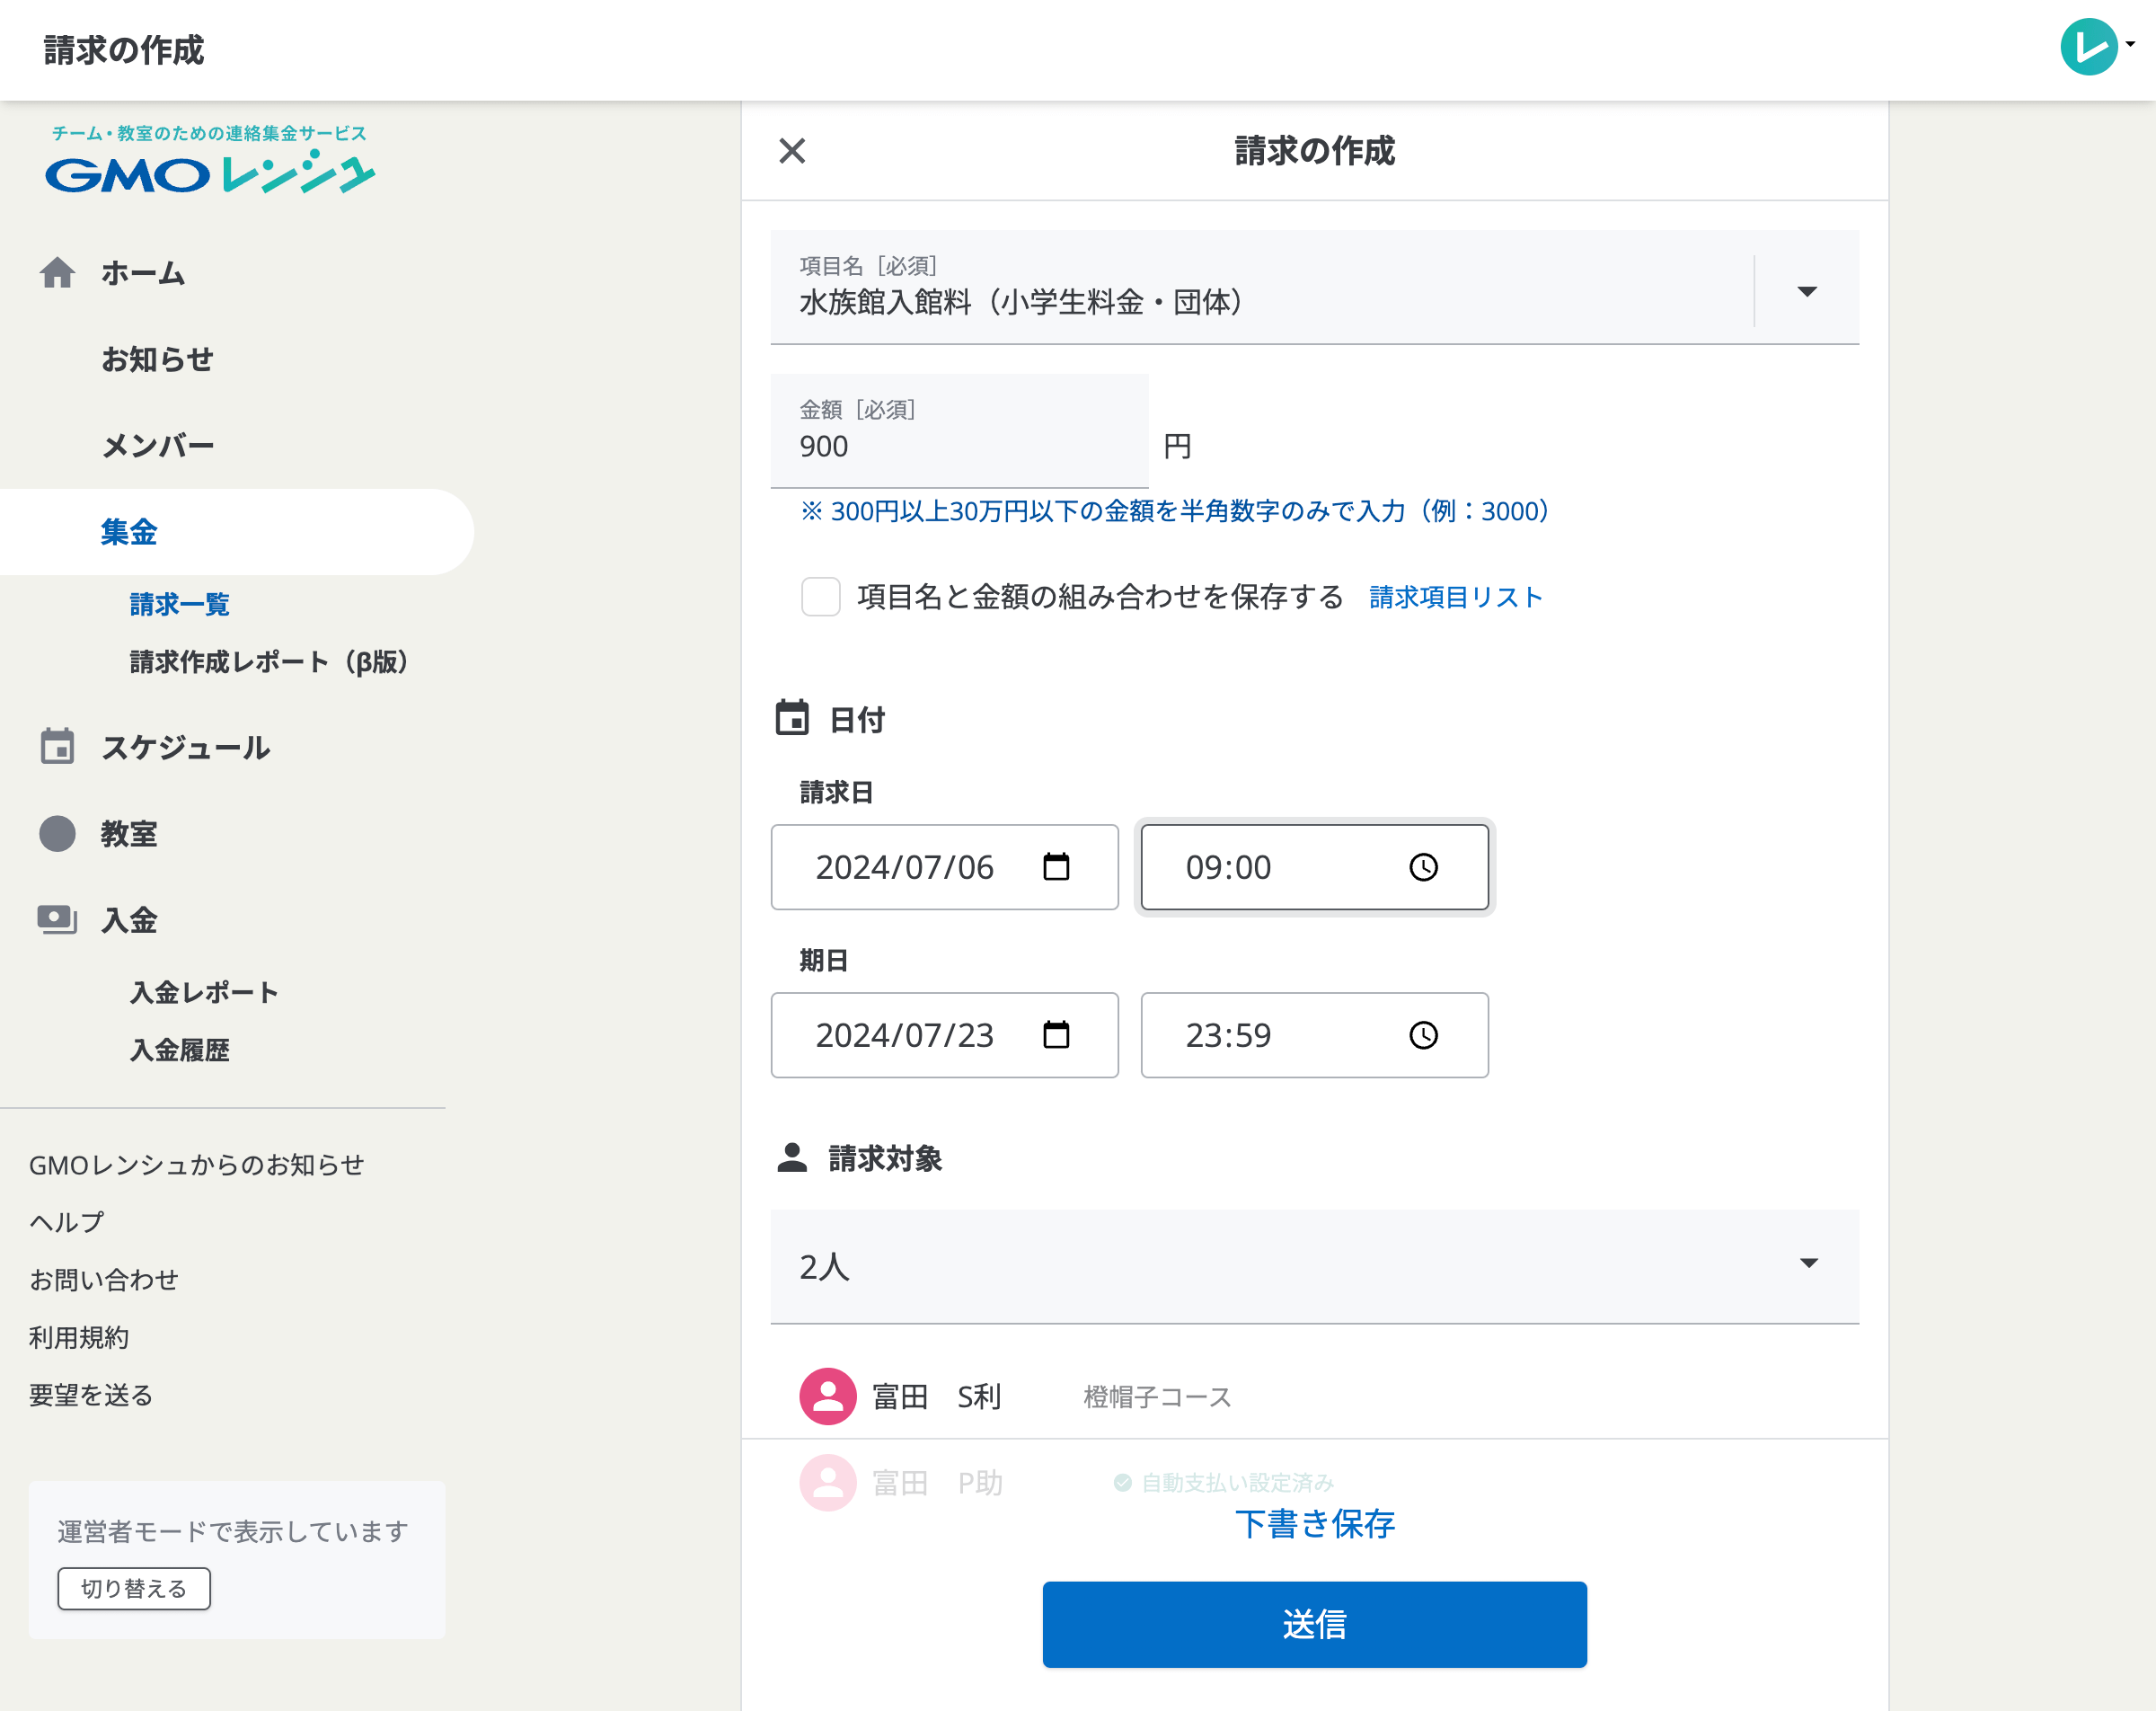
Task: Enable 項目名と金額の組み合わせを保存する checkbox
Action: point(821,597)
